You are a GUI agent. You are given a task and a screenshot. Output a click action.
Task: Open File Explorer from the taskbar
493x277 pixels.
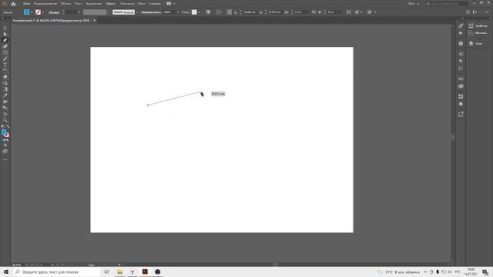(x=119, y=272)
